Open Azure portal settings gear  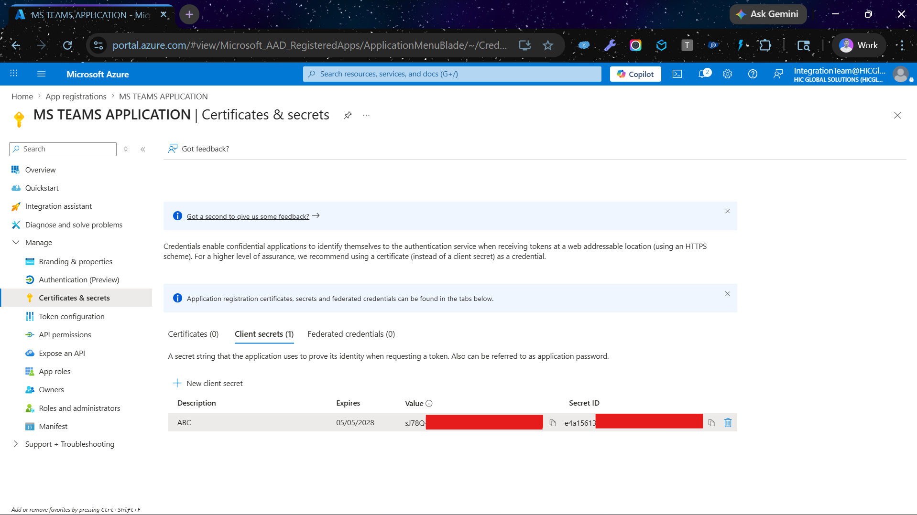[x=727, y=74]
